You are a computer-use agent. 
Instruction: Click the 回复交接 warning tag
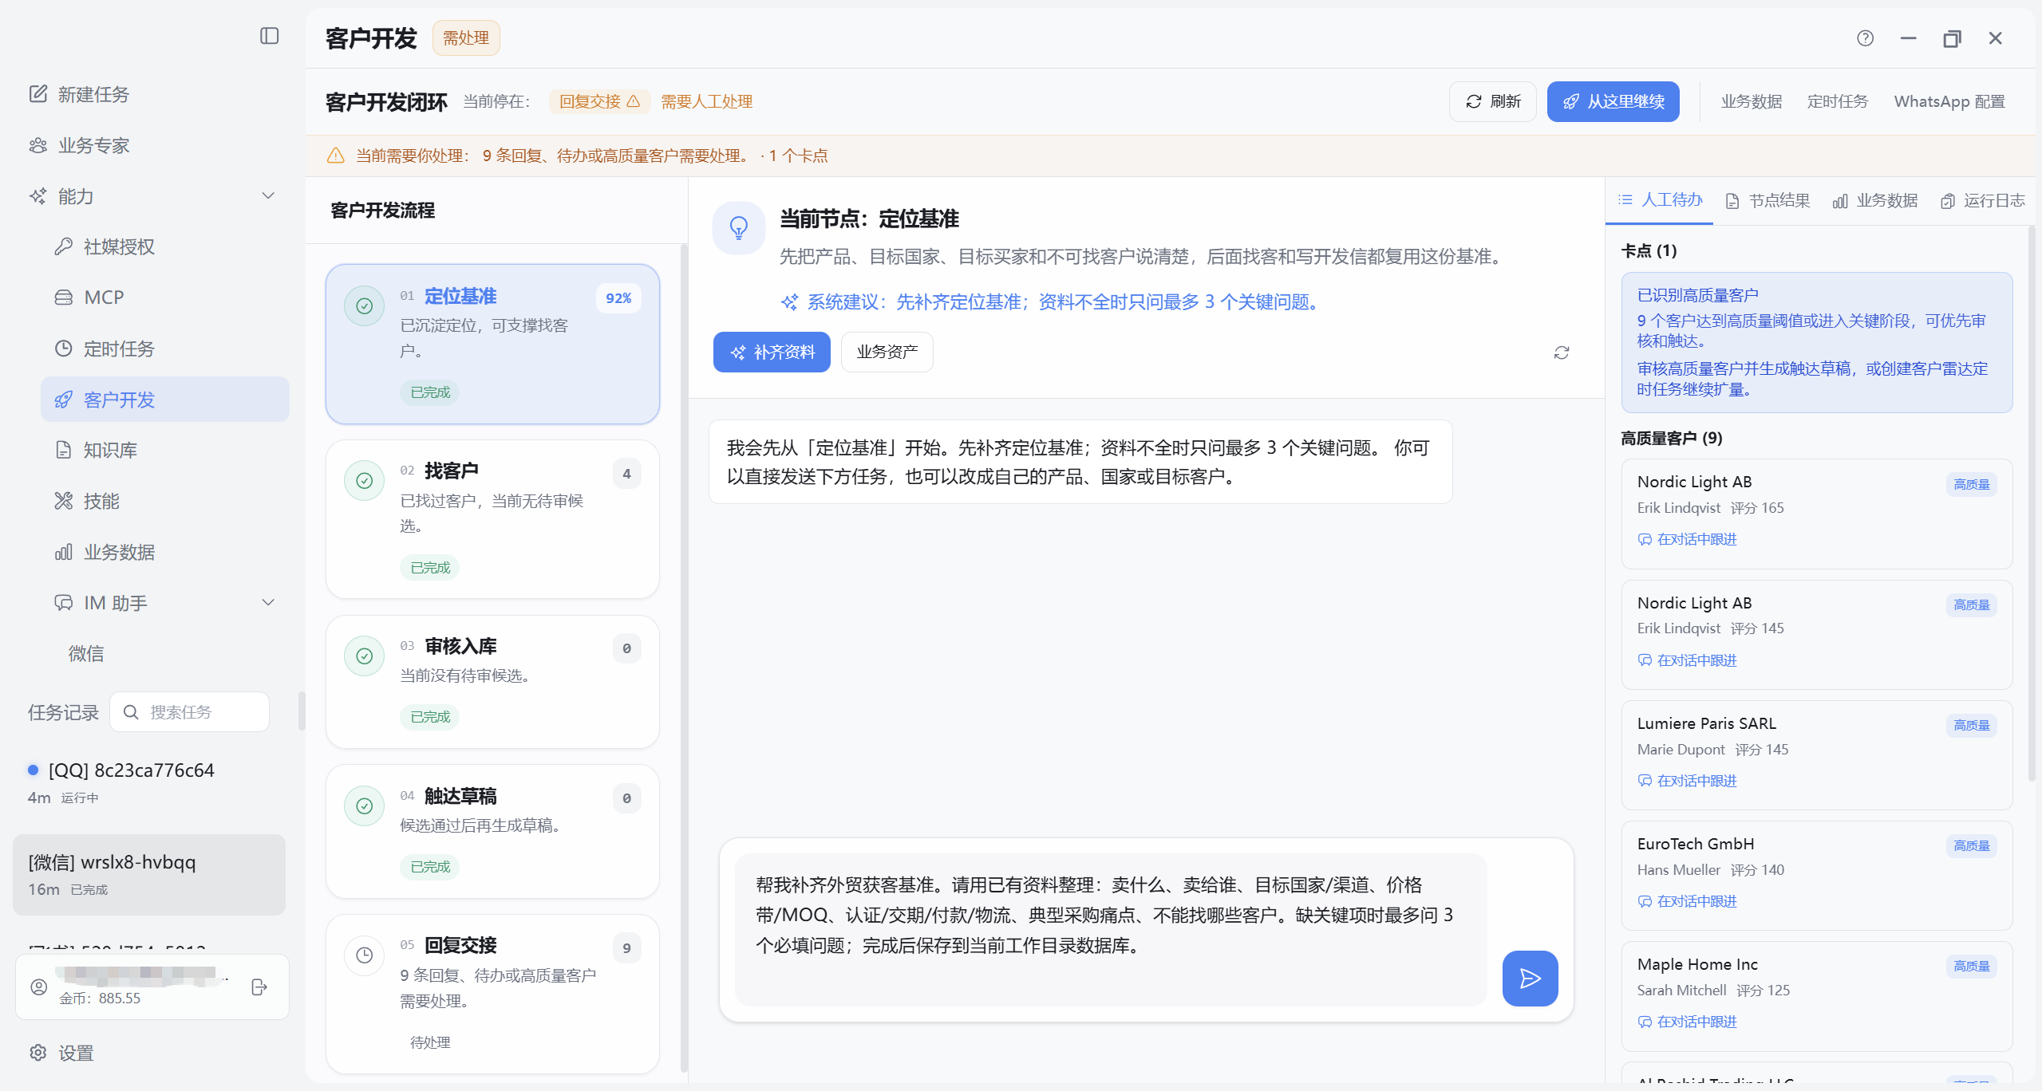point(599,101)
